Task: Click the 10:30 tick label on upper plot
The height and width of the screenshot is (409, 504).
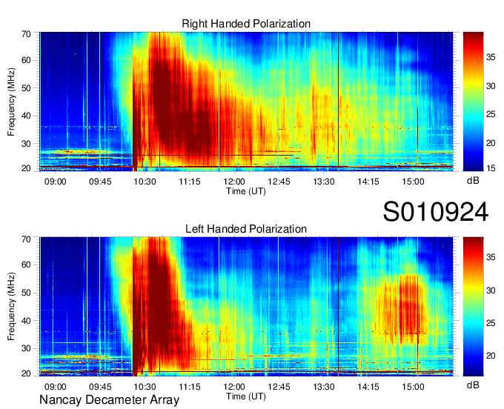Action: tap(145, 182)
